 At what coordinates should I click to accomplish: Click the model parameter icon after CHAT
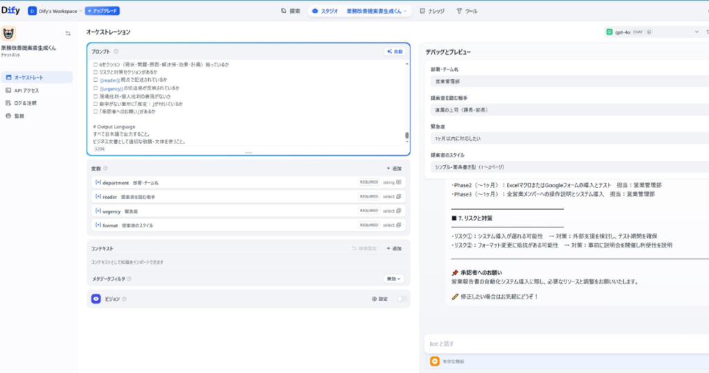click(x=649, y=32)
